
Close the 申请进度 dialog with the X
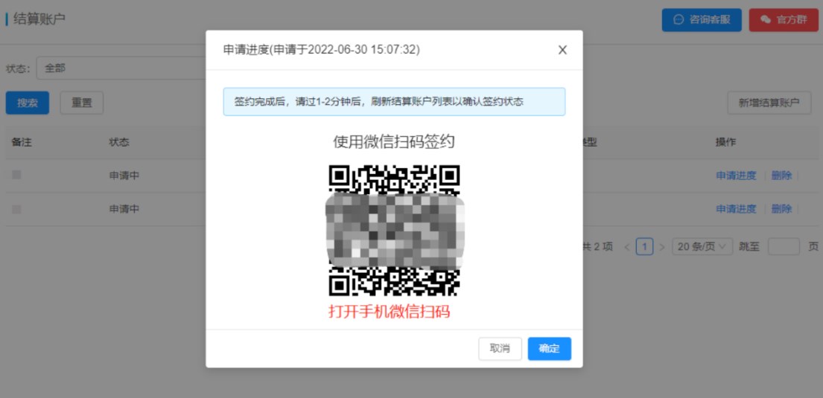(562, 50)
